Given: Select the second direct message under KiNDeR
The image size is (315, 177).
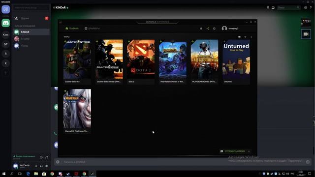Looking at the screenshot, I should [31, 39].
